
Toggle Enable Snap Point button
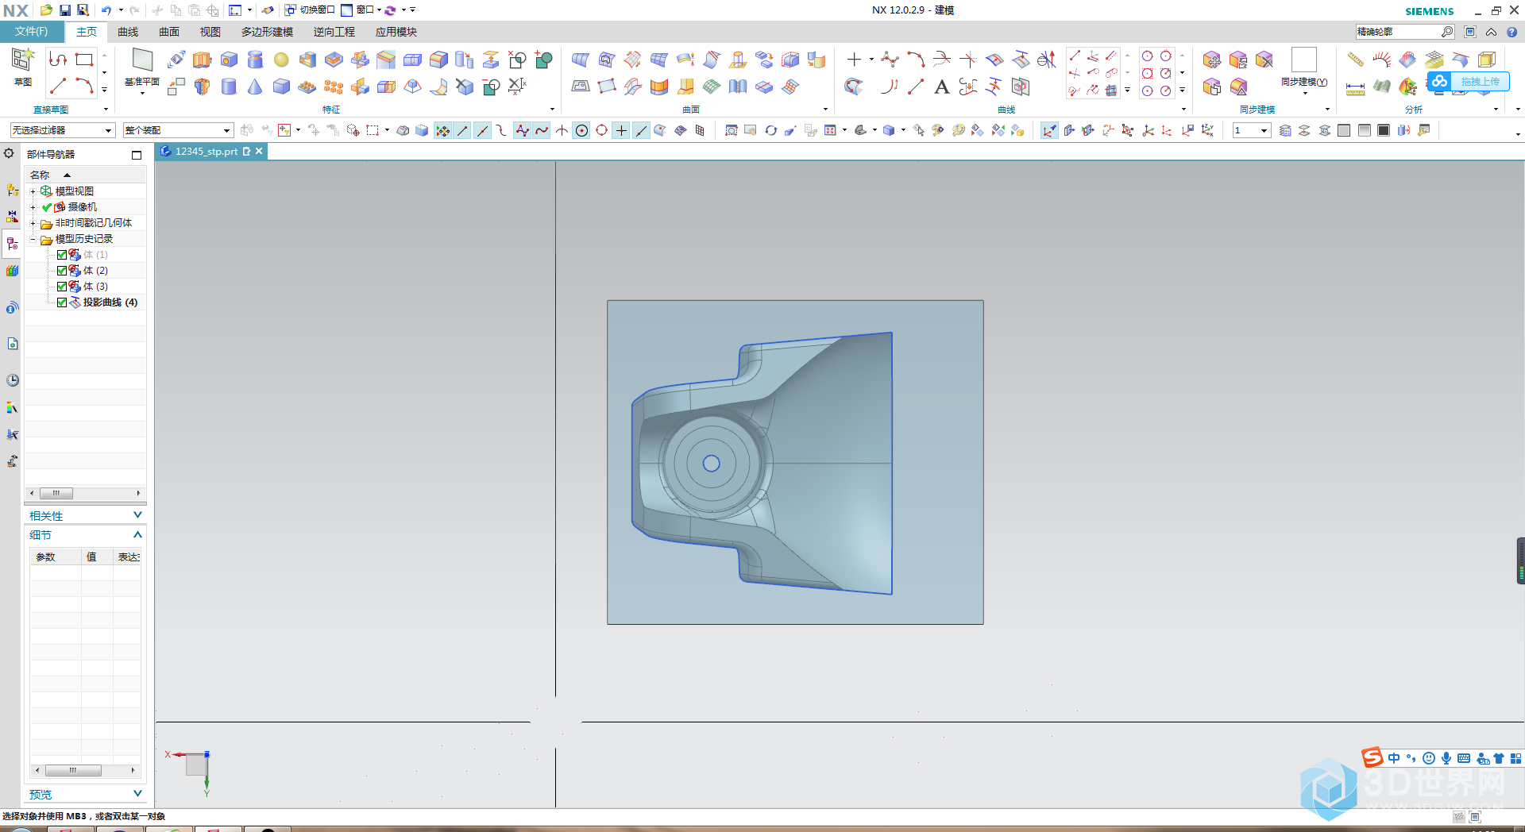[x=442, y=130]
